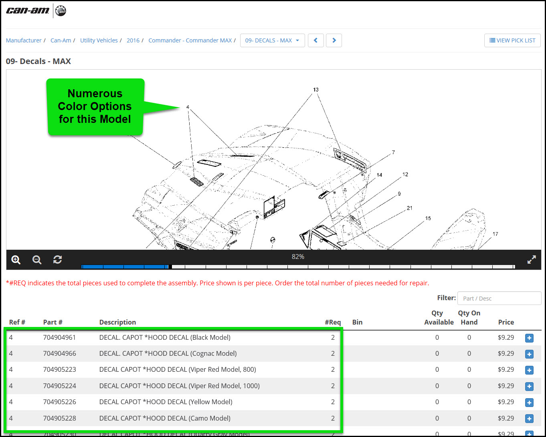Go to the Can-Am breadcrumb link
This screenshot has height=437, width=546.
61,40
